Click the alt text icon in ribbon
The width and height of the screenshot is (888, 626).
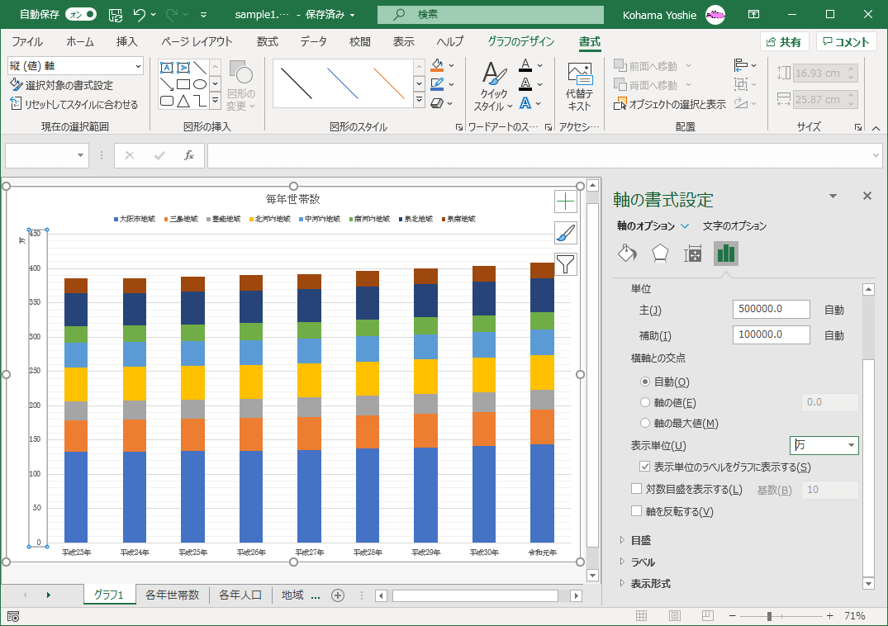pos(579,87)
